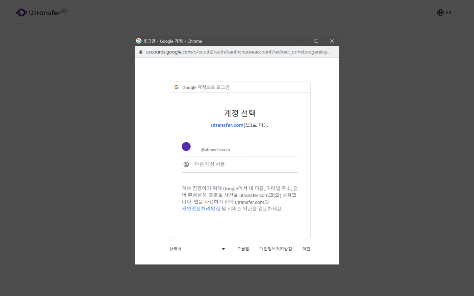Minimize the Google login popup window
The width and height of the screenshot is (474, 296).
click(301, 41)
